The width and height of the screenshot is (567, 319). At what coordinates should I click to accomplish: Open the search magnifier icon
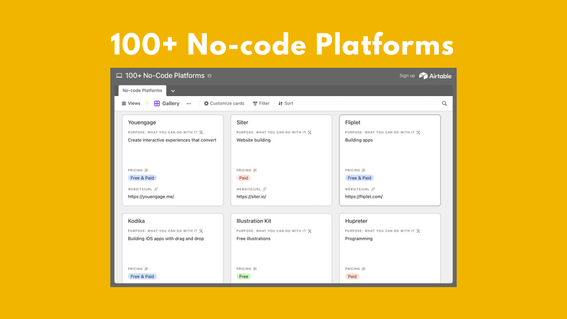[444, 104]
